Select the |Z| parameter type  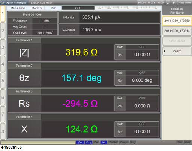tap(24, 52)
